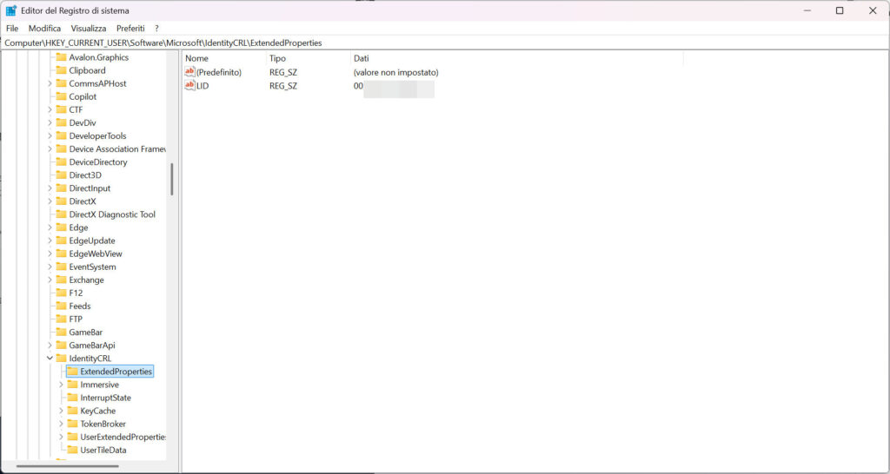The height and width of the screenshot is (474, 890).
Task: Select the UserTileData tree key
Action: tap(103, 450)
